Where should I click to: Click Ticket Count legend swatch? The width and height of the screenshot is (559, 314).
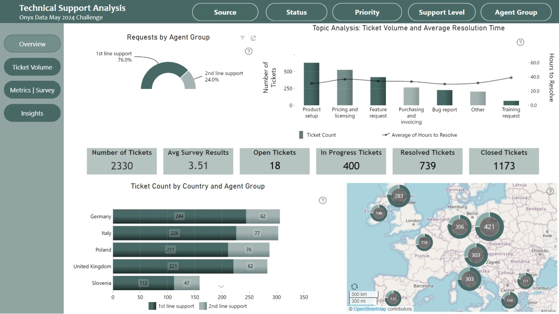(301, 135)
